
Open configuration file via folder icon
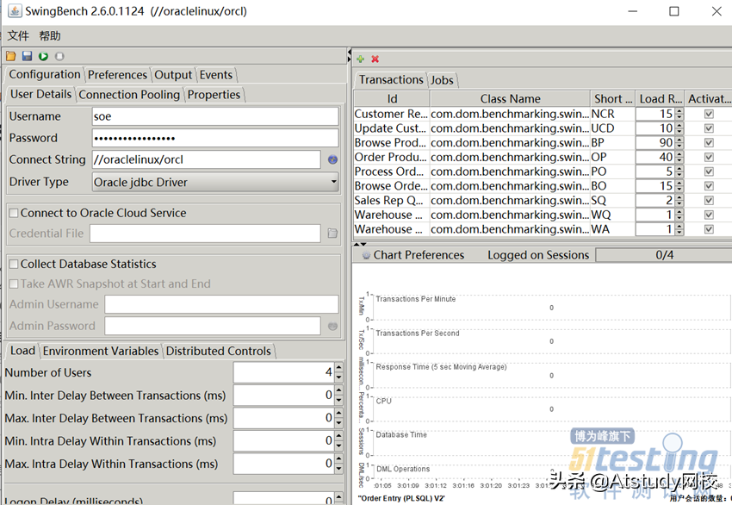point(10,57)
